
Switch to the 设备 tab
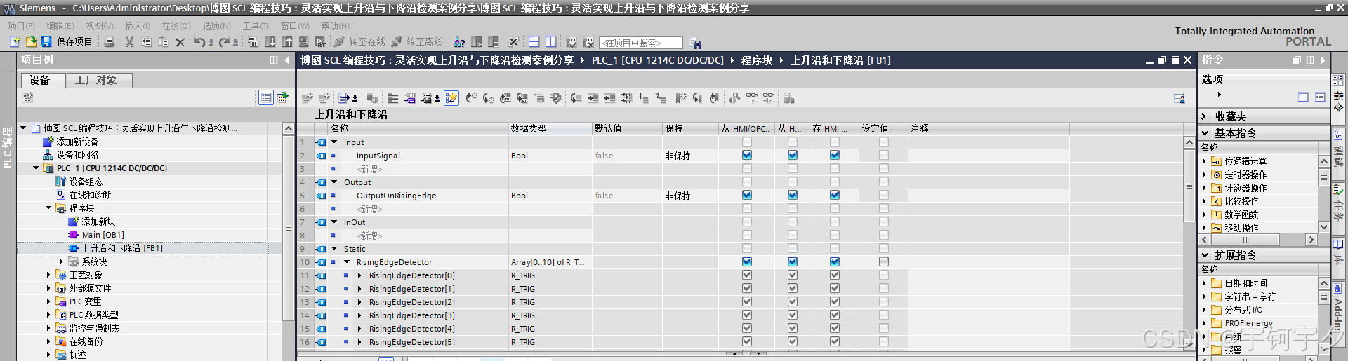(x=43, y=80)
